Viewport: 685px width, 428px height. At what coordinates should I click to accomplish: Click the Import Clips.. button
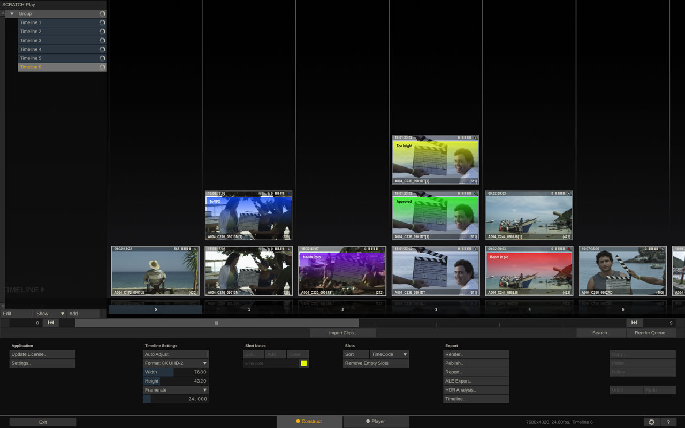pyautogui.click(x=342, y=333)
